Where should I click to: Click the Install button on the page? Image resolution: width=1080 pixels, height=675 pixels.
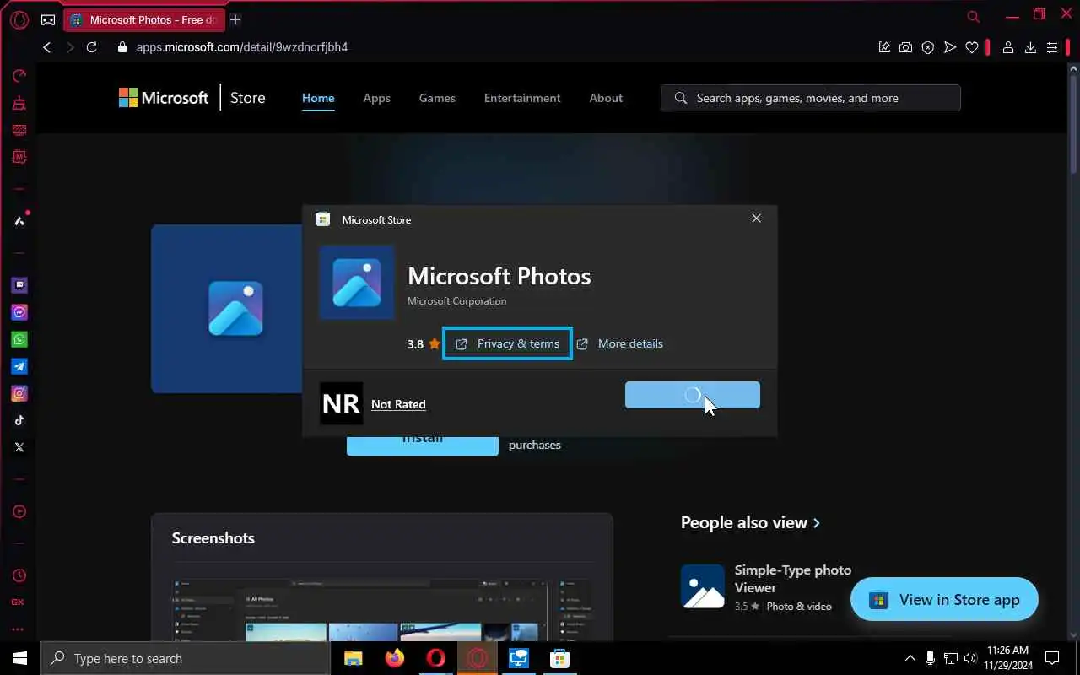(423, 445)
